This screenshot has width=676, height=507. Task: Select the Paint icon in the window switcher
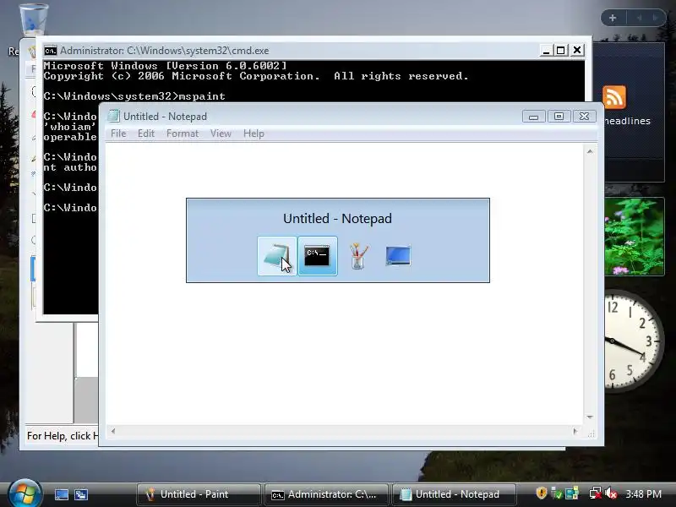[358, 256]
